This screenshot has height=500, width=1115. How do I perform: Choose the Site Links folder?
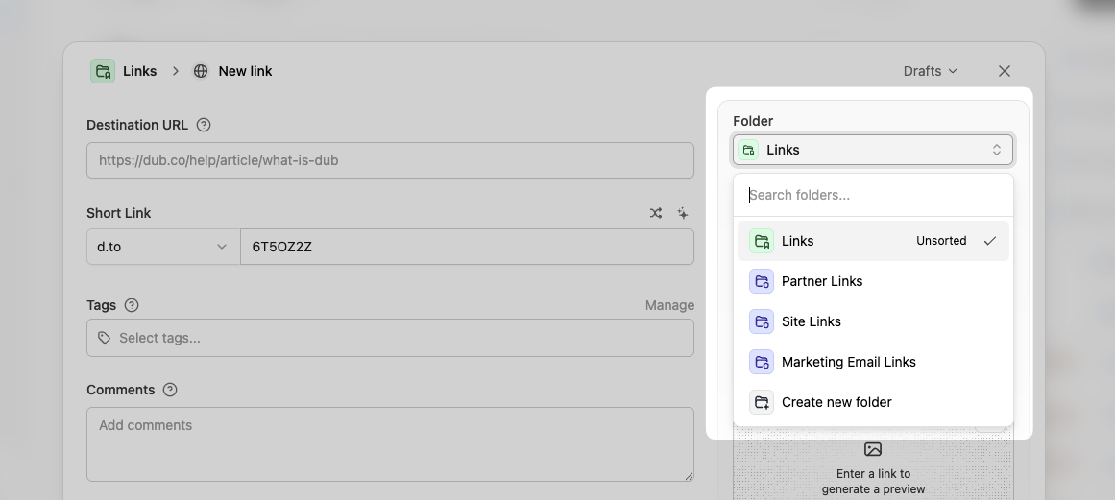click(x=873, y=321)
